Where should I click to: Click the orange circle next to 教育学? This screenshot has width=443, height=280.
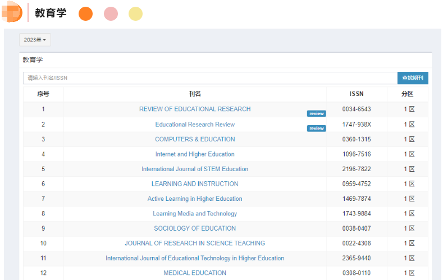(85, 14)
